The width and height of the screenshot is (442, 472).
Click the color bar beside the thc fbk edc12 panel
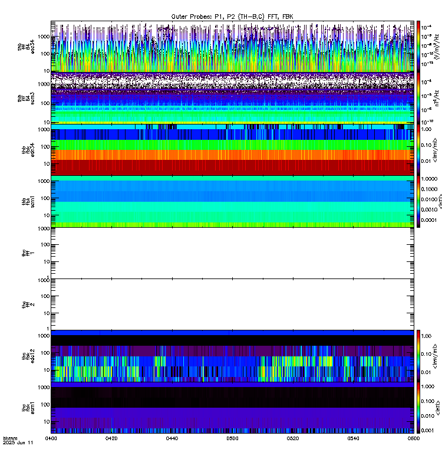click(418, 356)
